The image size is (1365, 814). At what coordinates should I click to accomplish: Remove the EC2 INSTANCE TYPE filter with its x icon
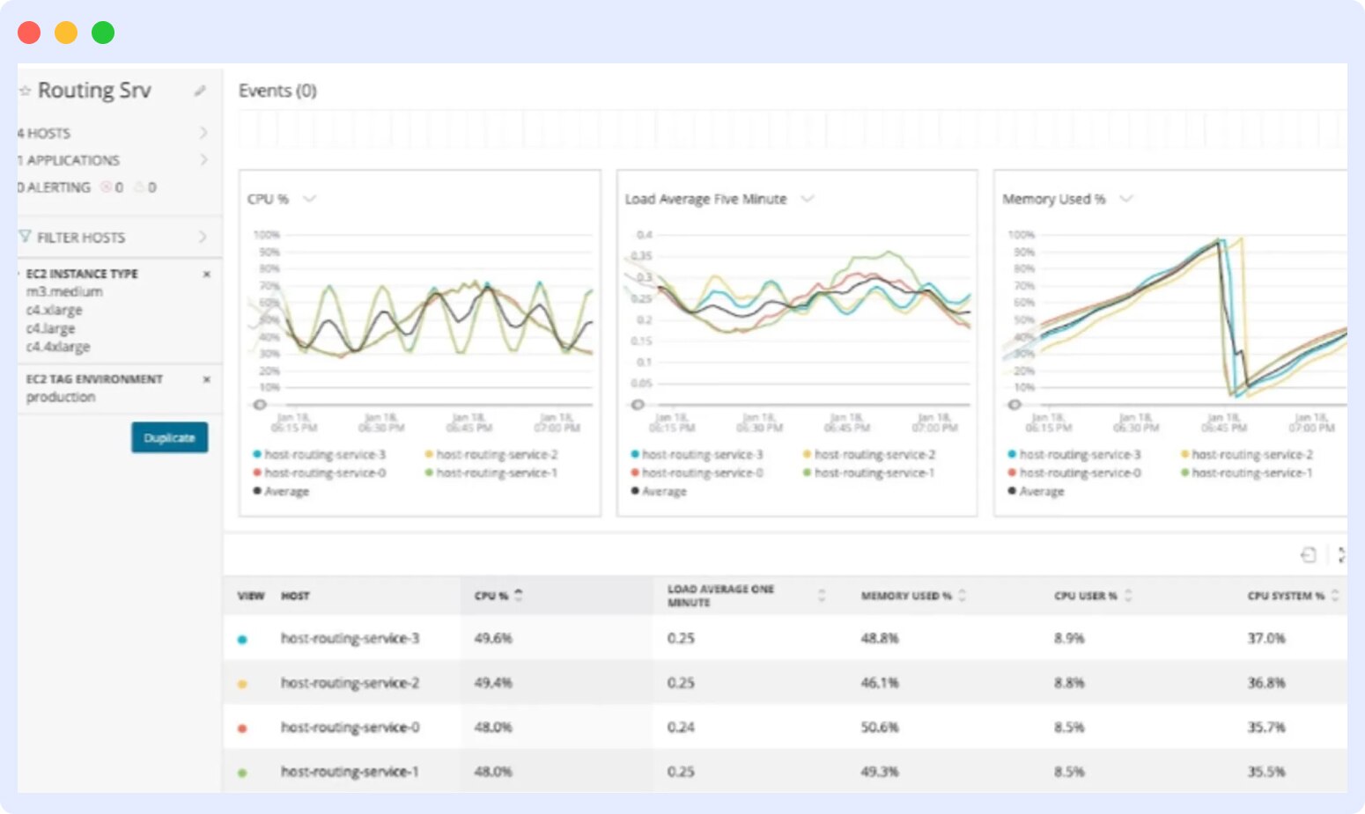click(x=207, y=274)
